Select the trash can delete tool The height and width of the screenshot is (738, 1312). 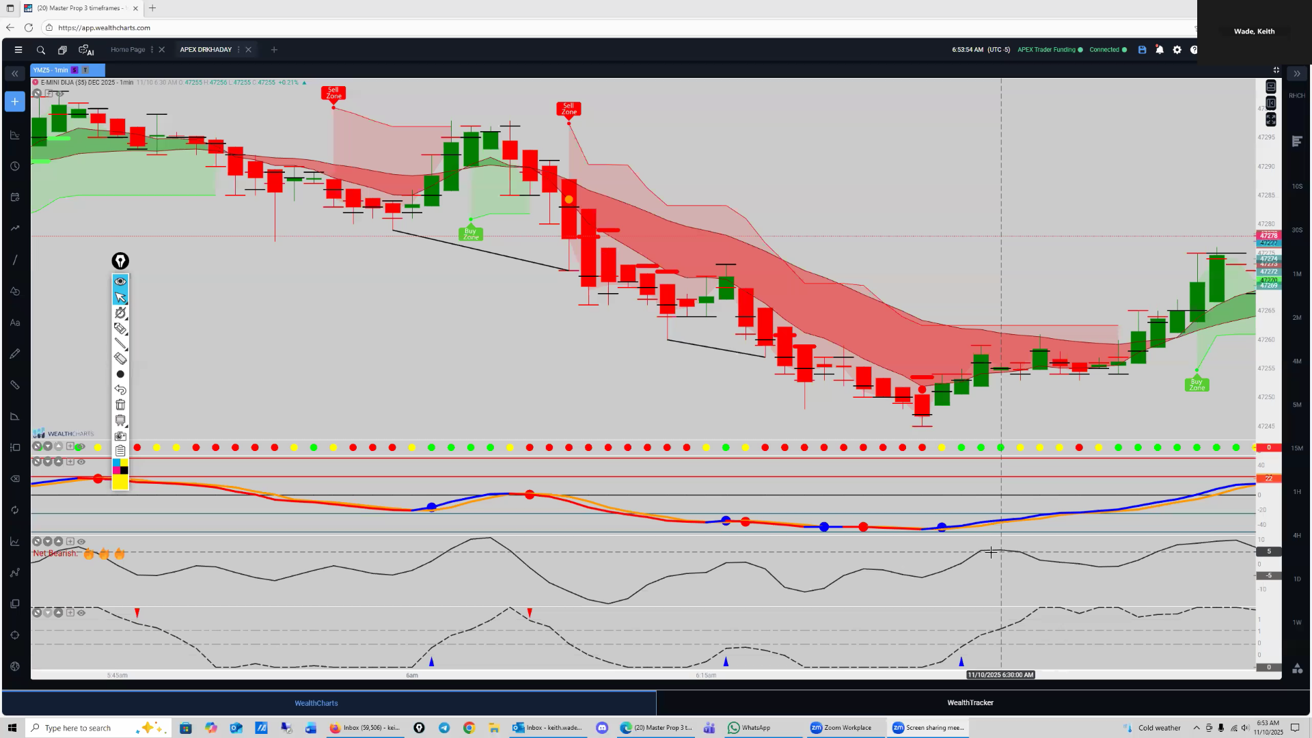[x=120, y=405]
